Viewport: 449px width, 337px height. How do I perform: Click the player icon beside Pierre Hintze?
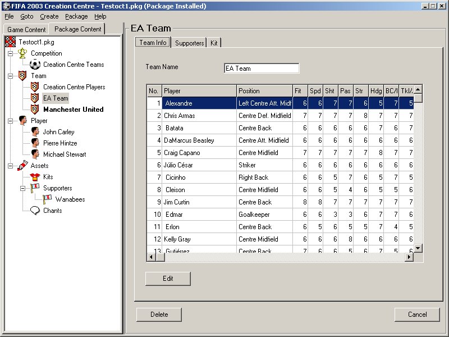[x=35, y=143]
